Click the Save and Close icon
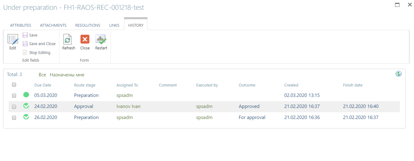414x161 pixels. click(25, 44)
